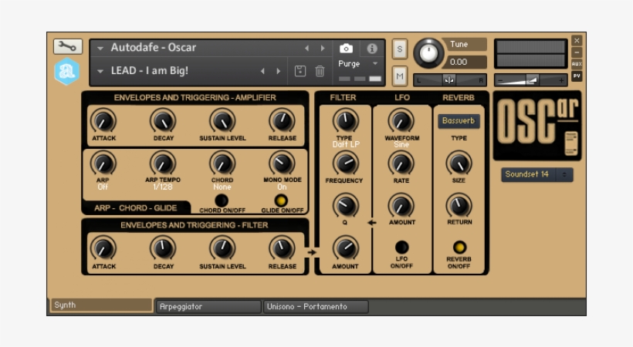Click the ARP TEMPO knob
633x347 pixels.
tap(163, 163)
